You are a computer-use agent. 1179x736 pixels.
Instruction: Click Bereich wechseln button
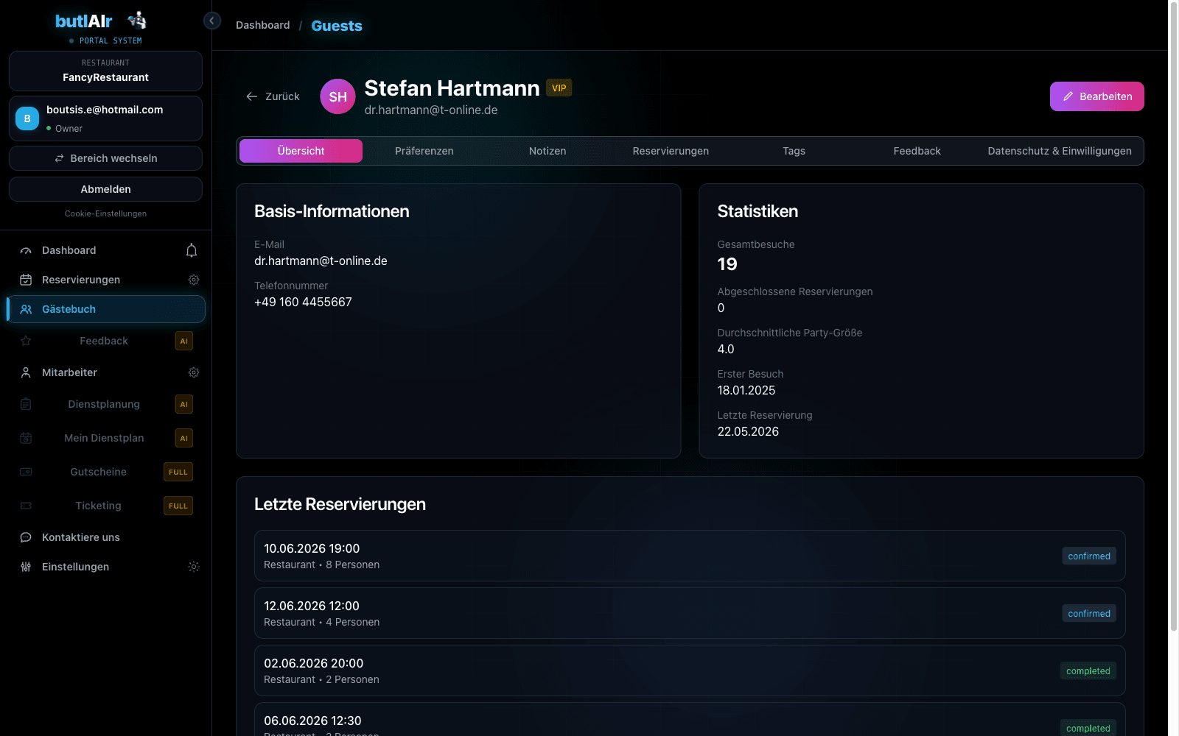tap(105, 158)
